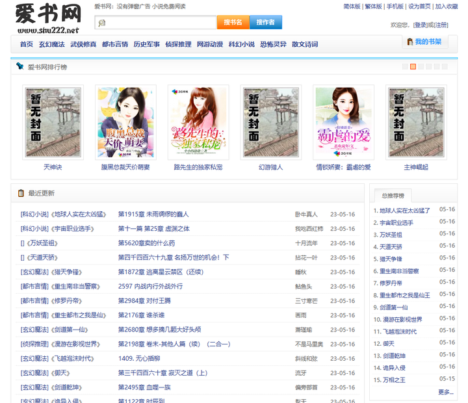468x403 pixels.
Task: Expand ranking list with 更多... link
Action: tap(446, 392)
